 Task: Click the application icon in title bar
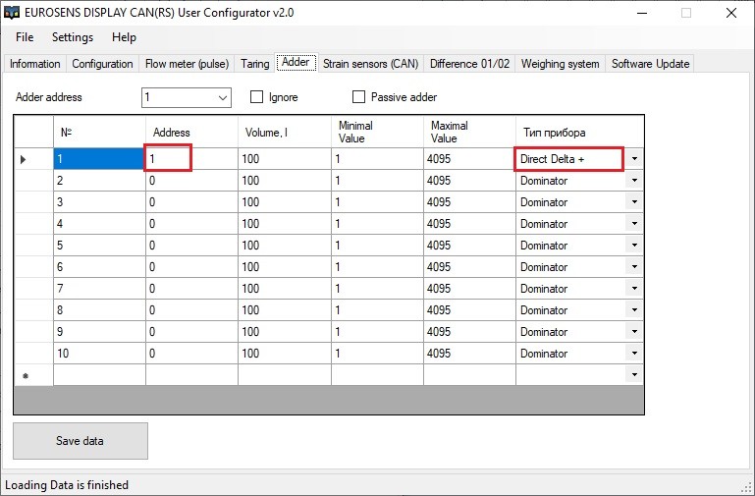coord(13,13)
